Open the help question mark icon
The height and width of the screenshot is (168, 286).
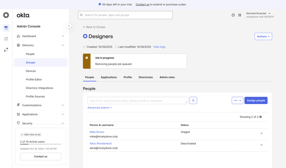pos(233,15)
